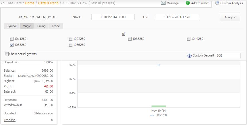Click the Start date input field
Image resolution: width=247 pixels, height=125 pixels.
point(113,17)
